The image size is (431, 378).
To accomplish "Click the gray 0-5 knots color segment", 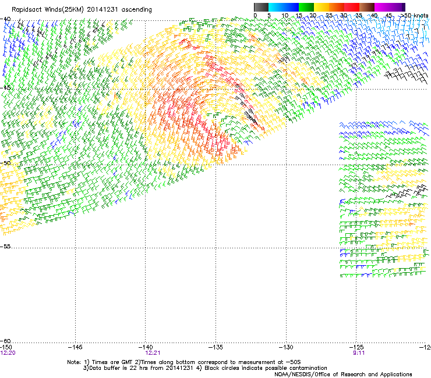I will (261, 7).
